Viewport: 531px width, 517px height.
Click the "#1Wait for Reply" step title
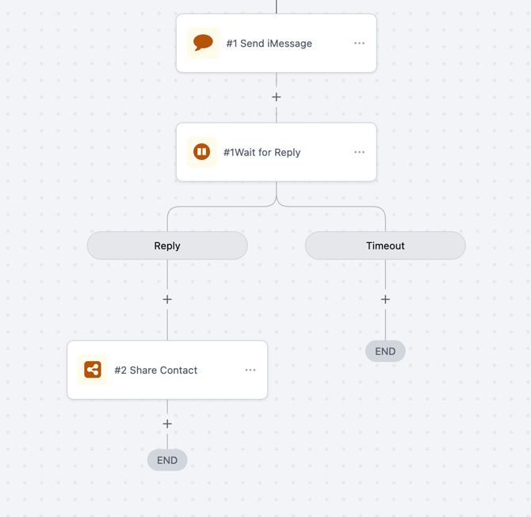[262, 152]
